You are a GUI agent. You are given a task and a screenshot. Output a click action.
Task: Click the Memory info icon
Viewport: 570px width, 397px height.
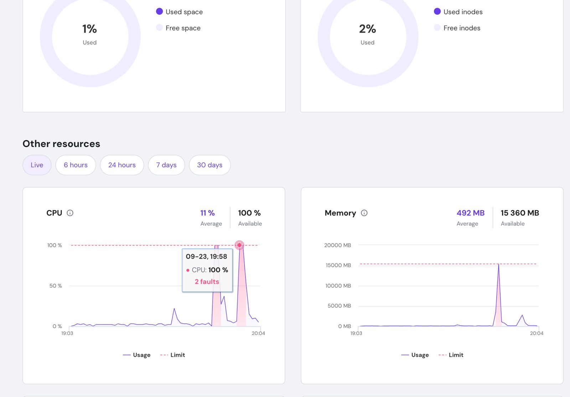coord(364,213)
